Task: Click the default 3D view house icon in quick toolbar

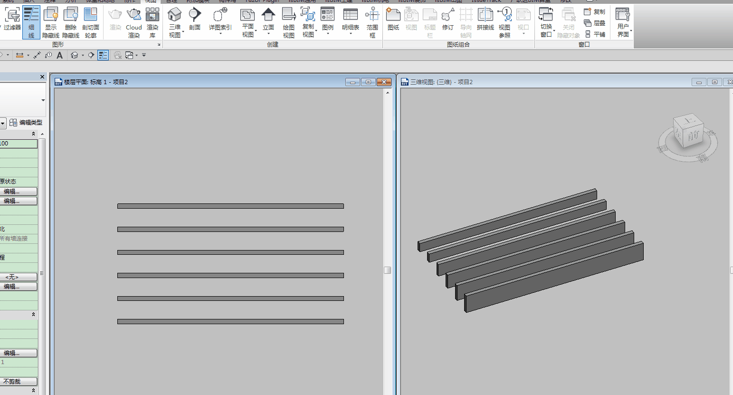Action: 75,55
